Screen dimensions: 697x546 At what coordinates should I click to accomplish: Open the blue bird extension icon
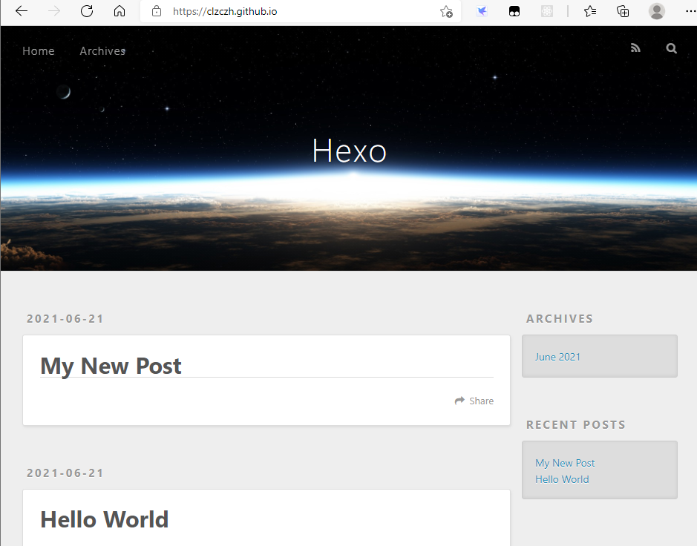tap(482, 11)
